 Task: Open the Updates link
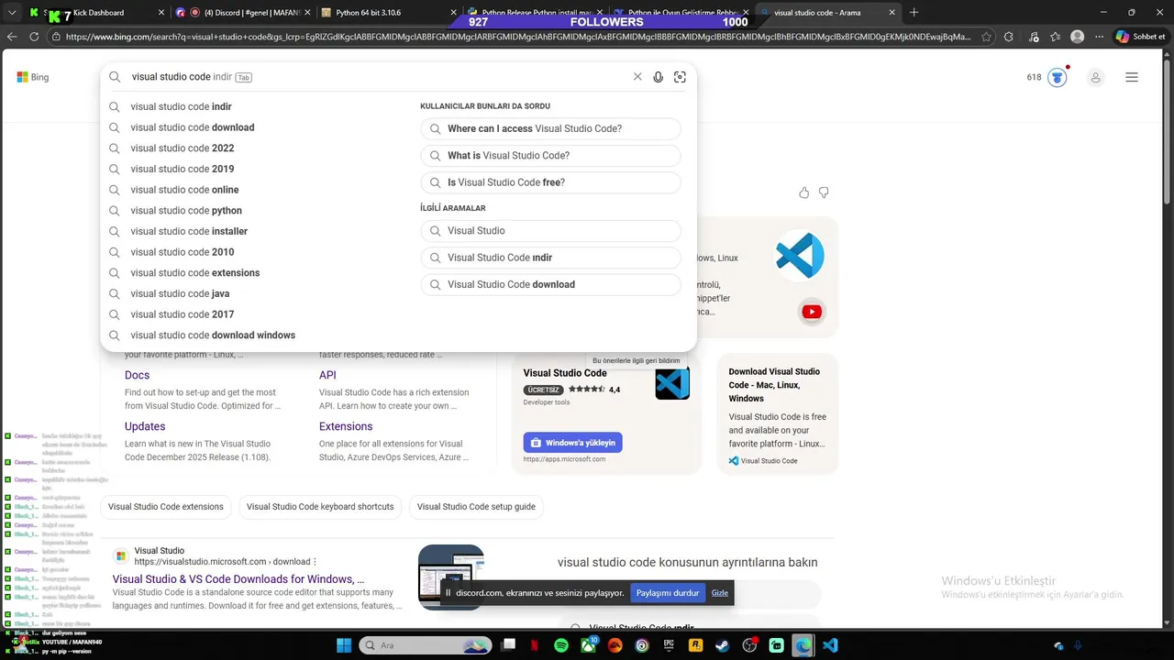145,426
